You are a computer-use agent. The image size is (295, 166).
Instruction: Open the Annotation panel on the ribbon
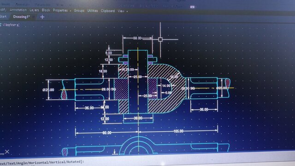point(18,10)
